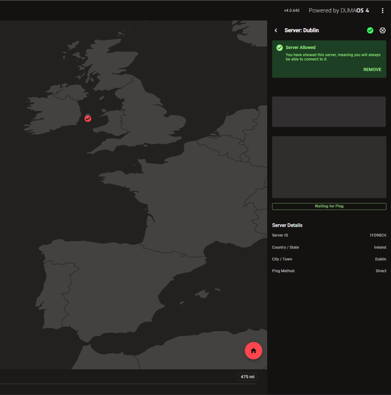Click REMOVE to unallow the server
The width and height of the screenshot is (391, 395).
[x=372, y=69]
